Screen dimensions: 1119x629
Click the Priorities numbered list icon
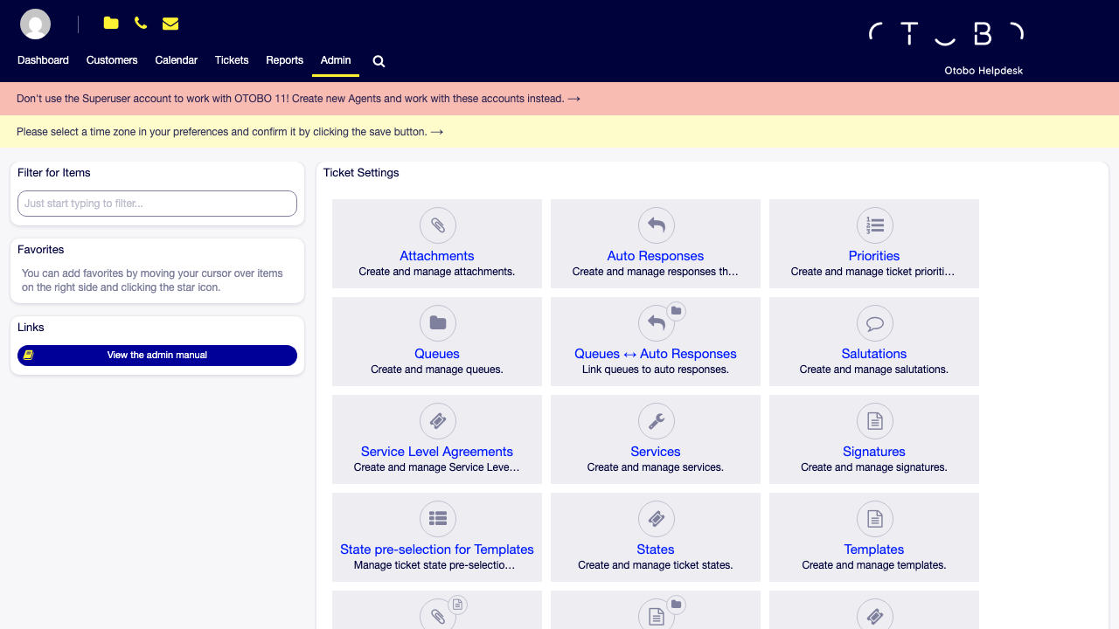[x=875, y=225]
